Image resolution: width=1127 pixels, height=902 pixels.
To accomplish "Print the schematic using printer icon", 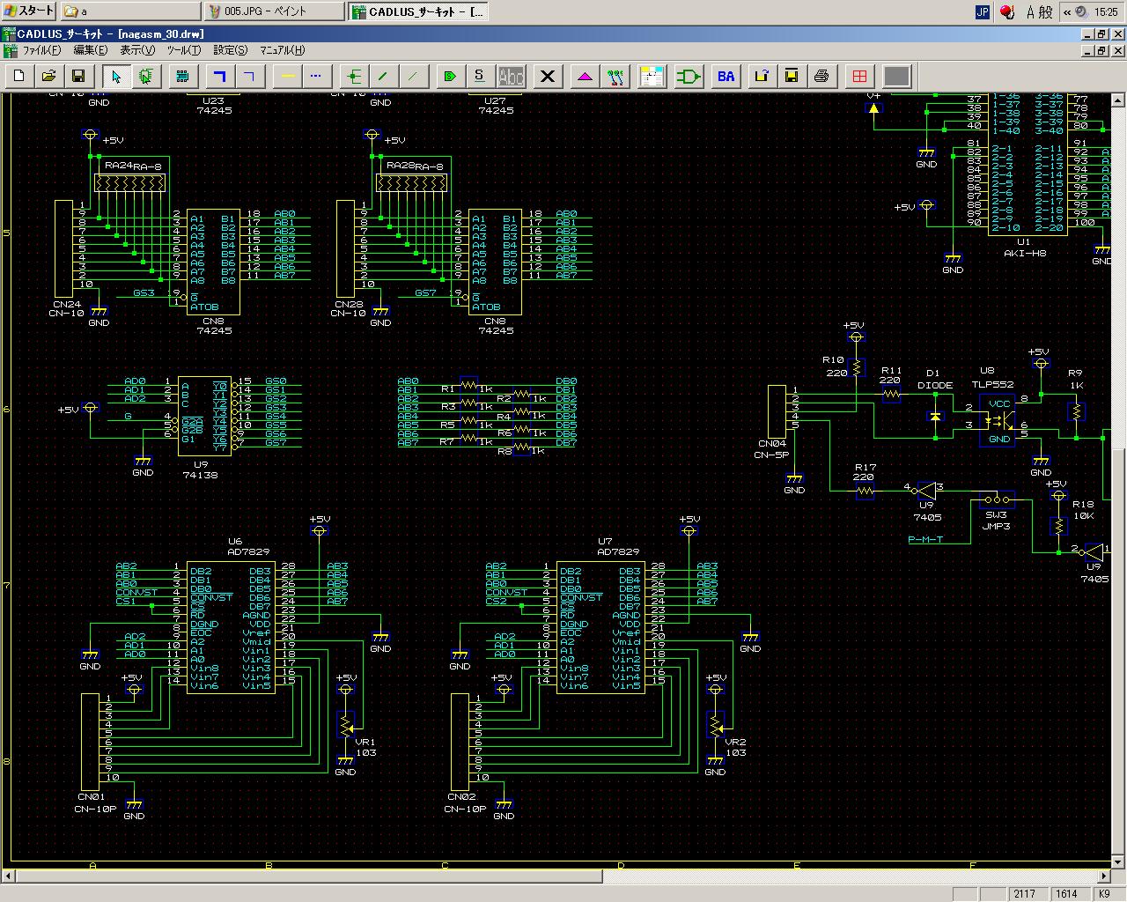I will pos(821,77).
